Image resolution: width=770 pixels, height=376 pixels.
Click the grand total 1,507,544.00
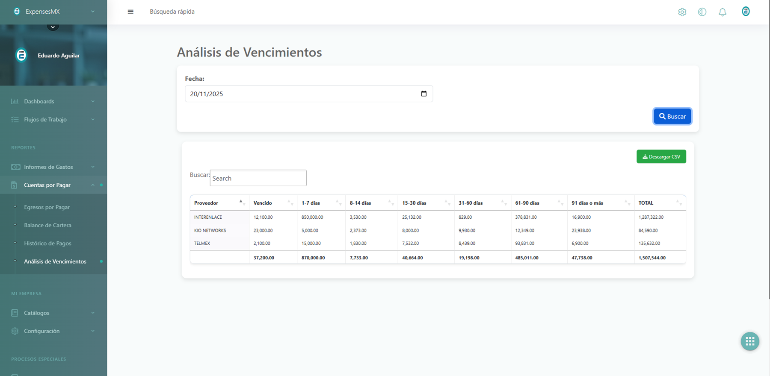point(652,258)
